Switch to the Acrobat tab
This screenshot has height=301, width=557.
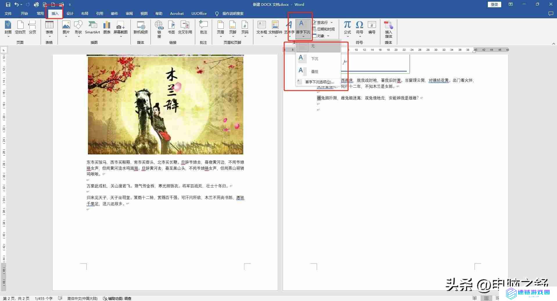pos(177,14)
